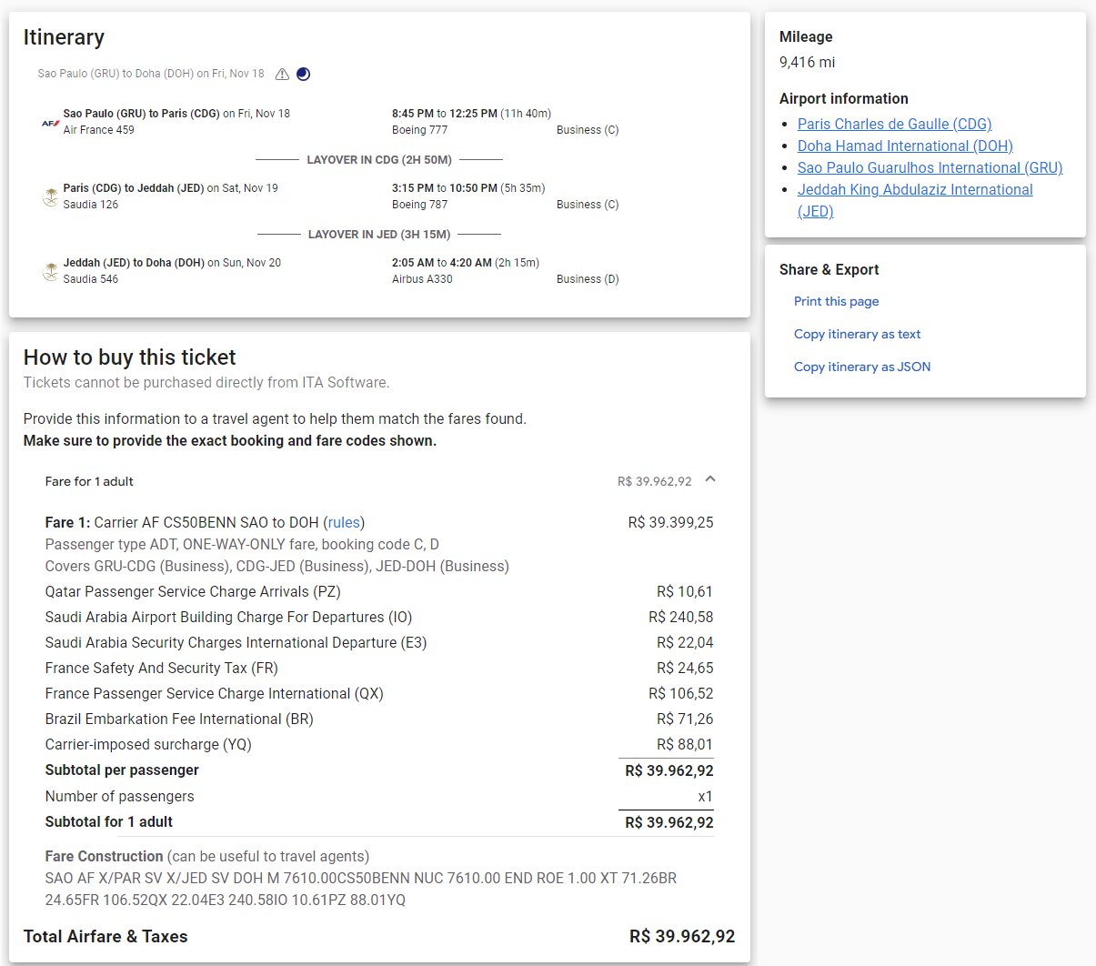Click the 'Saudia 126' flight number
The width and height of the screenshot is (1096, 966).
point(91,205)
